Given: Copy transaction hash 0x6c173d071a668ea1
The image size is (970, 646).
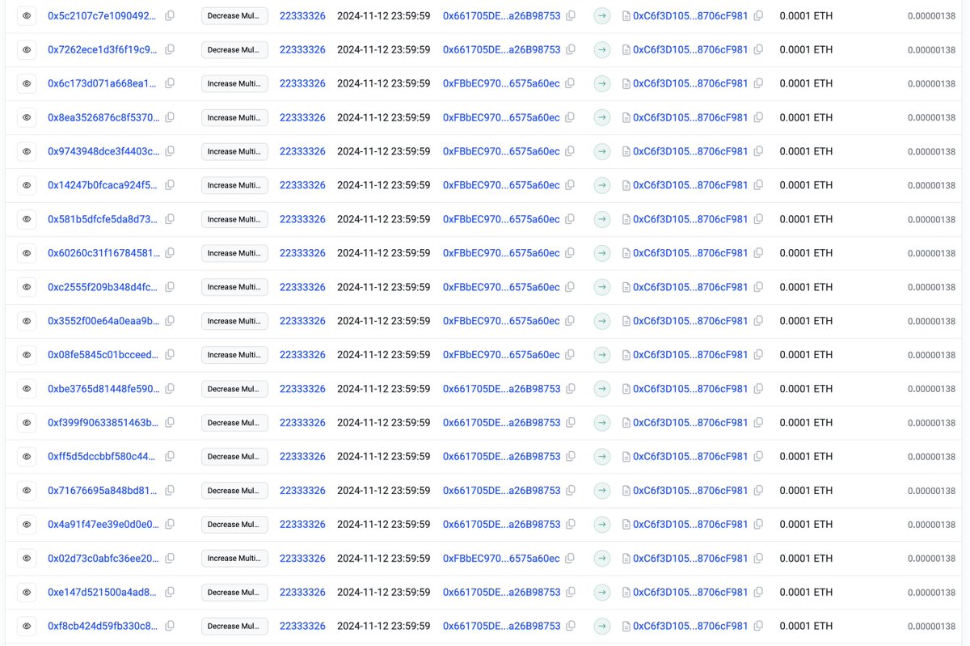Looking at the screenshot, I should (170, 83).
